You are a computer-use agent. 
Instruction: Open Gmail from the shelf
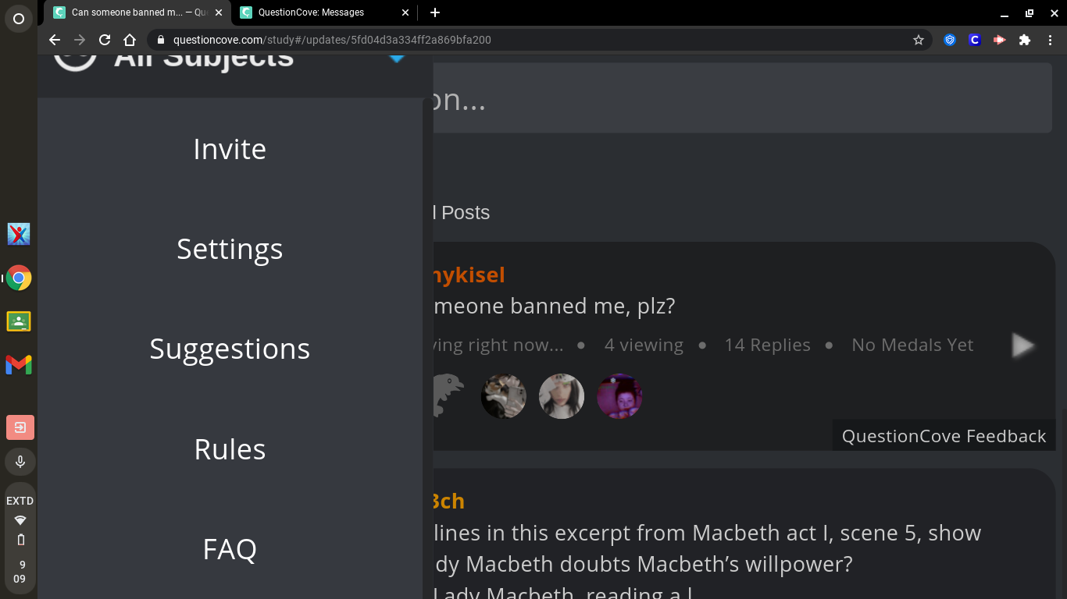[x=19, y=364]
